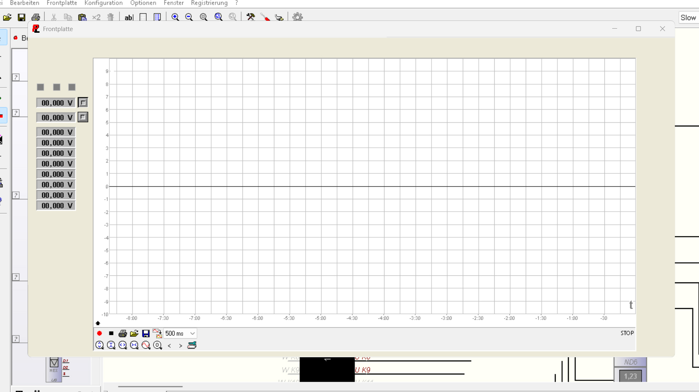Open plotter settings via the wrench device icon

[192, 345]
